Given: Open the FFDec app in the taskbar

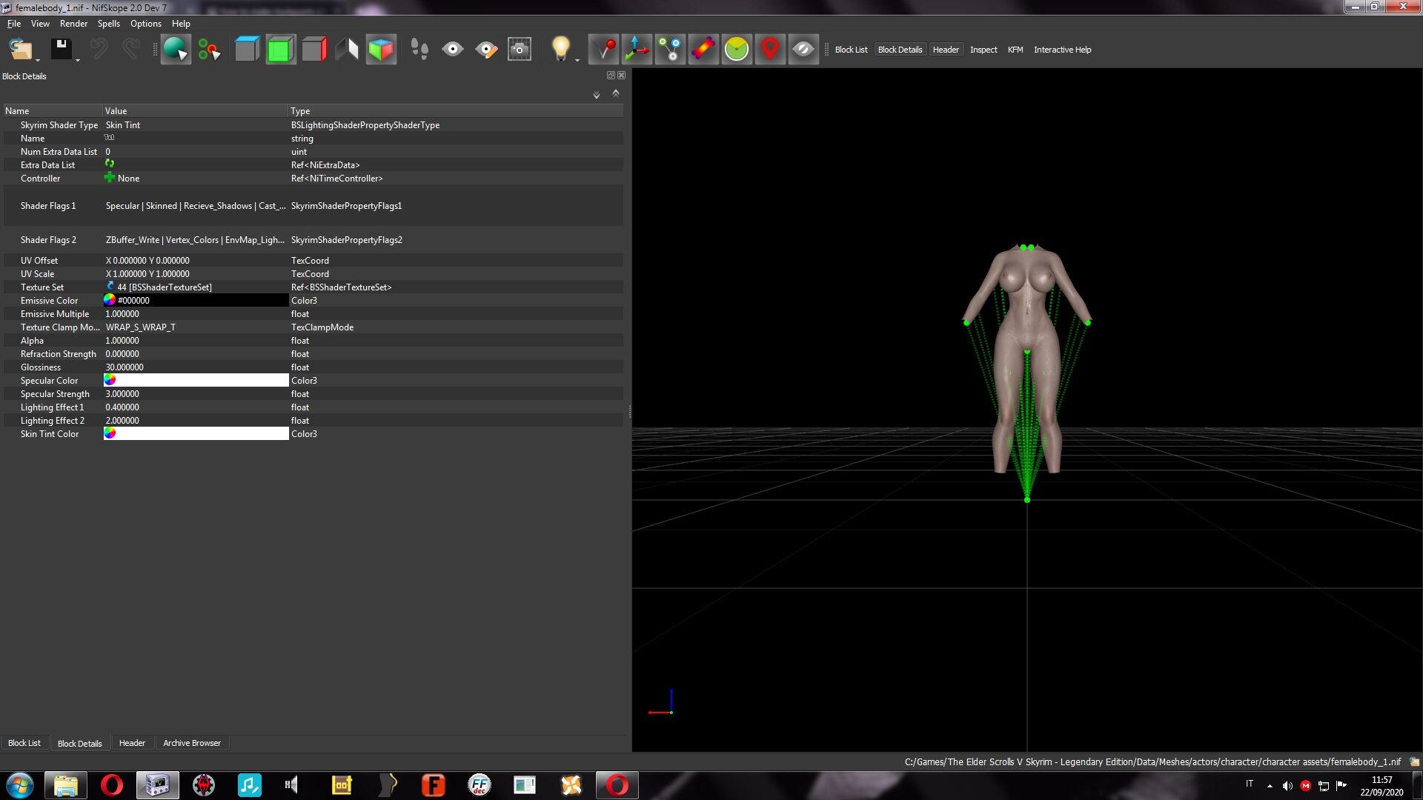Looking at the screenshot, I should tap(480, 785).
